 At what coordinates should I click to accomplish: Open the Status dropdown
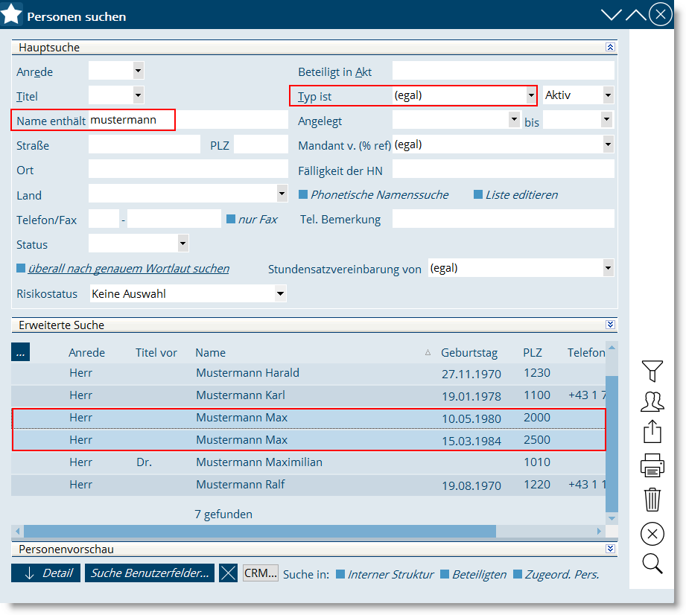click(x=183, y=243)
